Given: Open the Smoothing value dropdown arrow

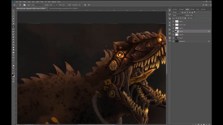Looking at the screenshot, I should pos(82,5).
